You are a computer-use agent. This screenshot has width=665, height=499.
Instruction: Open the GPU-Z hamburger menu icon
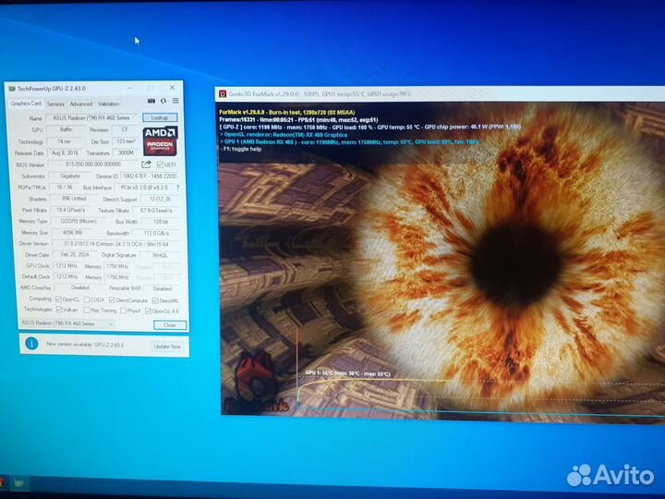[x=175, y=101]
